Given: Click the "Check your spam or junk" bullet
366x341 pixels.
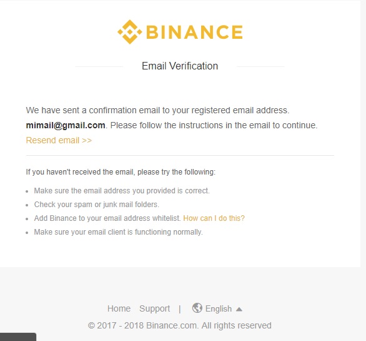Looking at the screenshot, I should 97,205.
